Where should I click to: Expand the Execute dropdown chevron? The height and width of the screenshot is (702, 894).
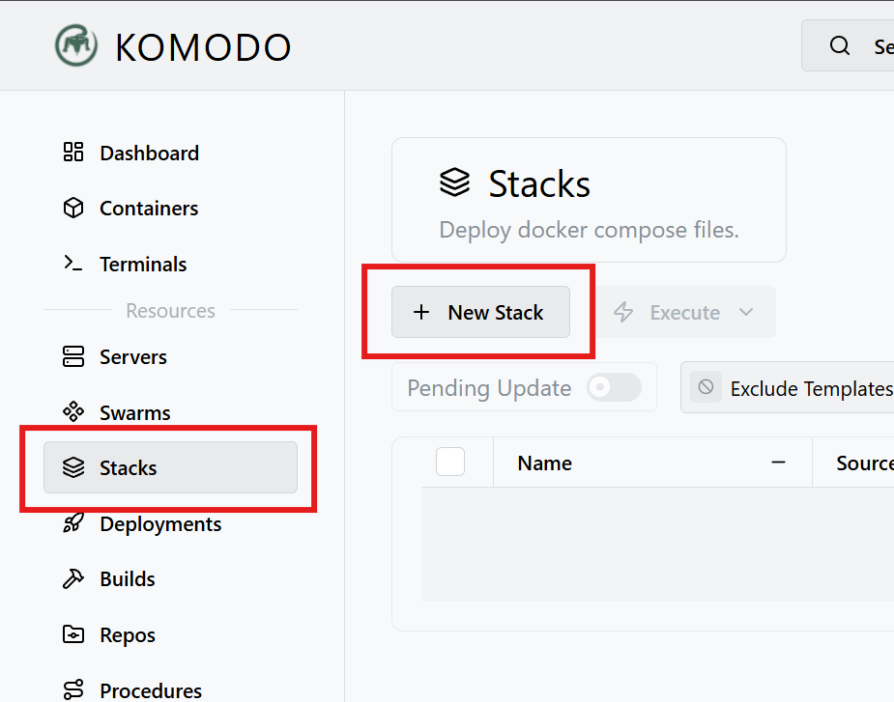pyautogui.click(x=746, y=312)
